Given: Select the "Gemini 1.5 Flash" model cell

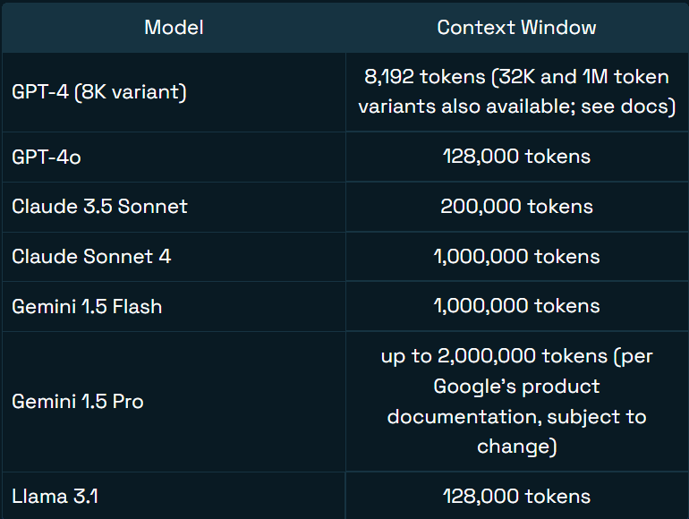Looking at the screenshot, I should coord(87,307).
